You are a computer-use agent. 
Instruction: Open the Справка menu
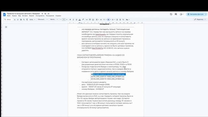coord(58,16)
